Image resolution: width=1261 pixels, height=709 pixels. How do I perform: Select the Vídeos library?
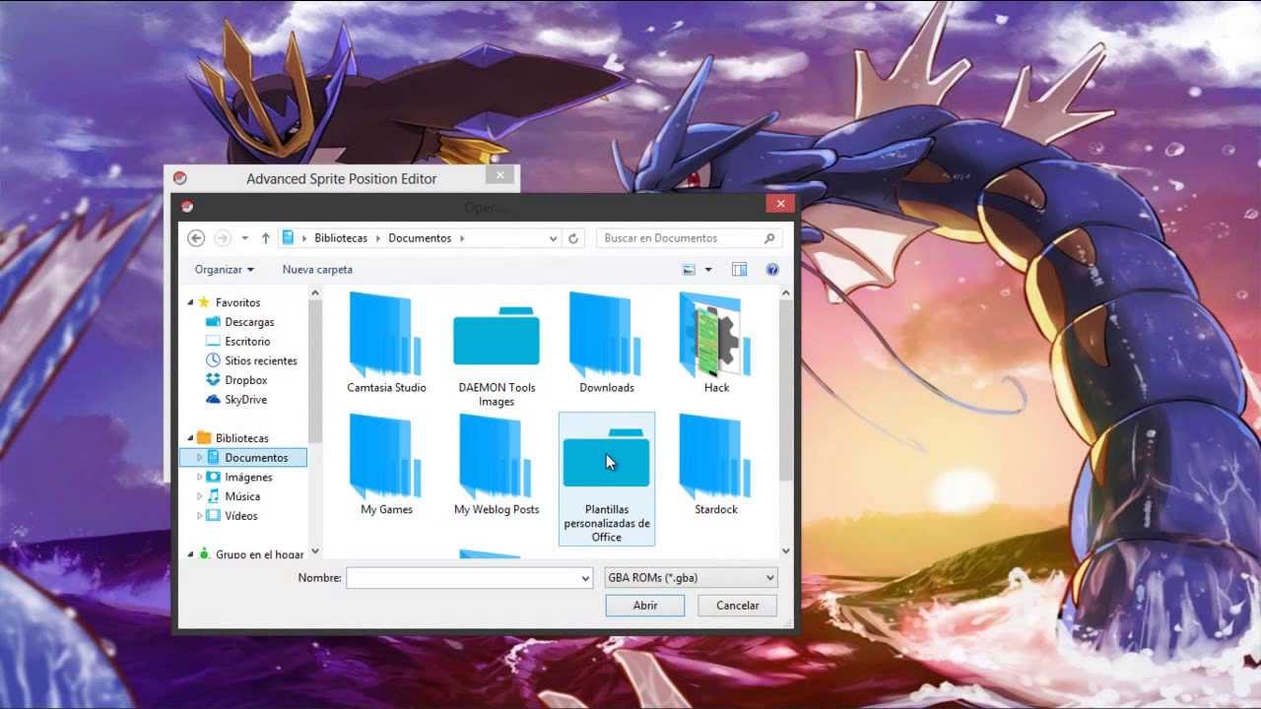point(240,516)
